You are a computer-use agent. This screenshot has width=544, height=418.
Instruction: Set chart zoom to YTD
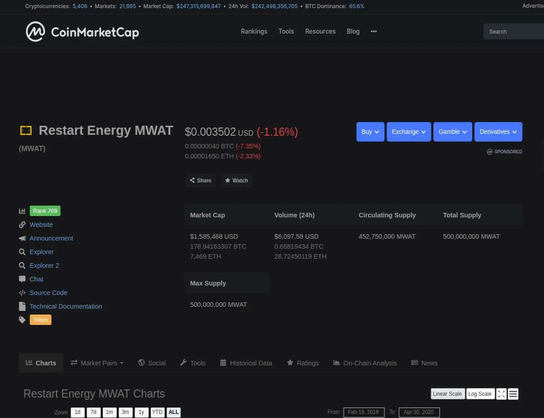click(x=157, y=412)
